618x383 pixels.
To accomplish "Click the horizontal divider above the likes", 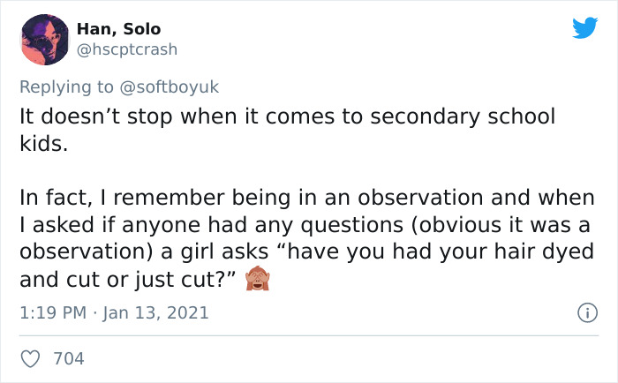I will pyautogui.click(x=309, y=335).
